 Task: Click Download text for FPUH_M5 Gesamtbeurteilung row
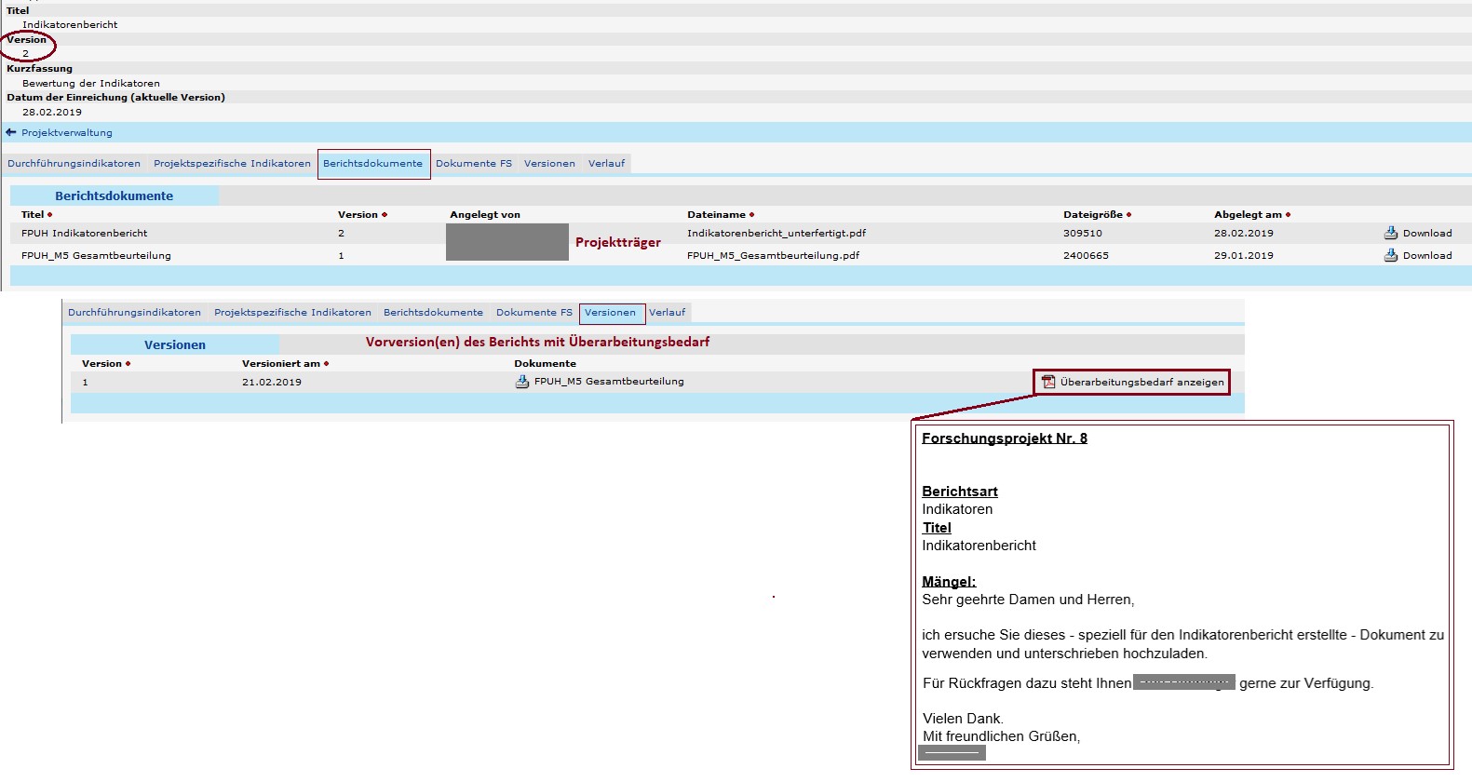point(1426,256)
